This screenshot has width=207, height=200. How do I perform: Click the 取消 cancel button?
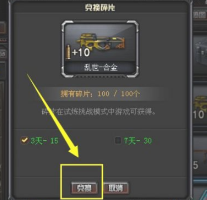click(x=116, y=188)
